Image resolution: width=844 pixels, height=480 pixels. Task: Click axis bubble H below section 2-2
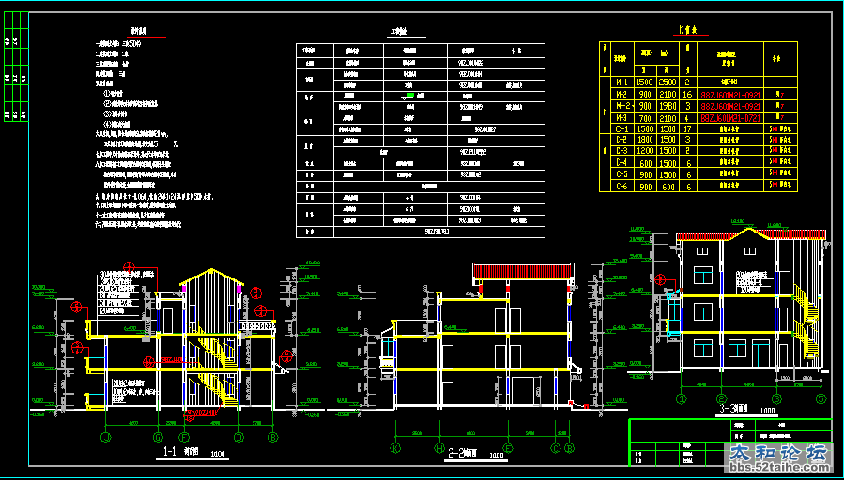point(438,448)
